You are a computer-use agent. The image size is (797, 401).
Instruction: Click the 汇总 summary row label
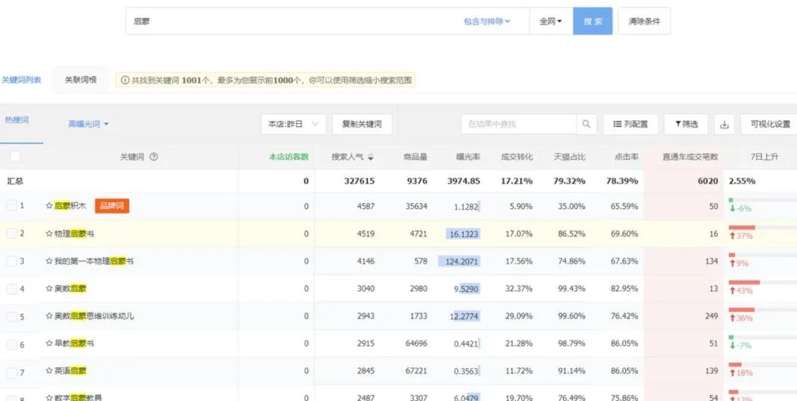click(15, 181)
